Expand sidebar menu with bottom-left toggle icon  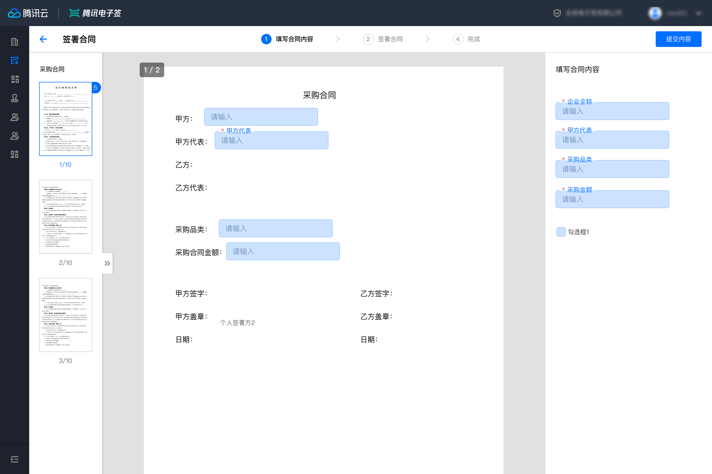click(x=15, y=459)
